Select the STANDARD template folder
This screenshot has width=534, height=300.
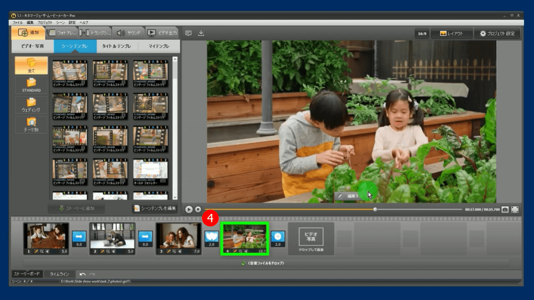[31, 85]
